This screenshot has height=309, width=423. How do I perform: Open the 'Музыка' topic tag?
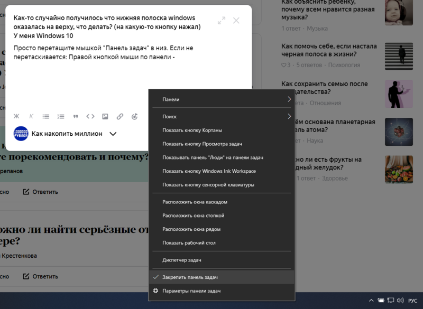(x=317, y=29)
